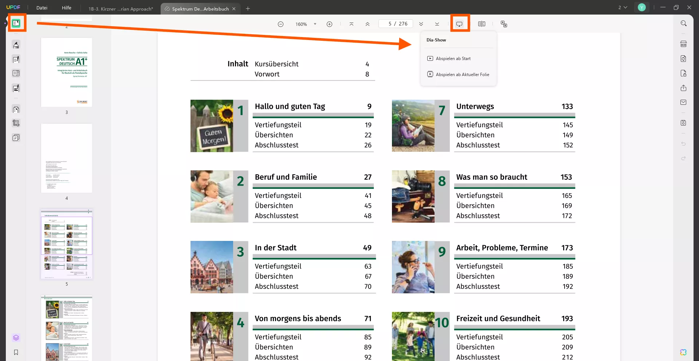Click the page number input field
The image size is (699, 361).
click(x=396, y=24)
